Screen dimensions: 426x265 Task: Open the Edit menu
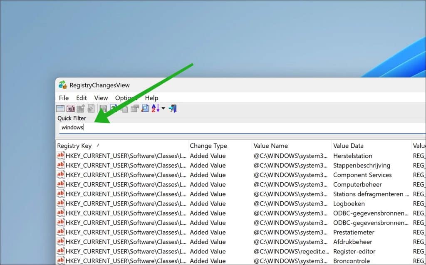81,98
